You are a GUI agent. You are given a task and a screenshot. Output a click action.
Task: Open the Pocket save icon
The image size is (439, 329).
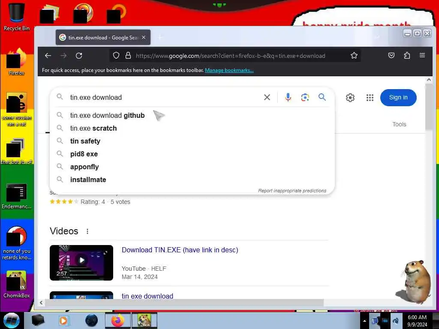[x=391, y=55]
